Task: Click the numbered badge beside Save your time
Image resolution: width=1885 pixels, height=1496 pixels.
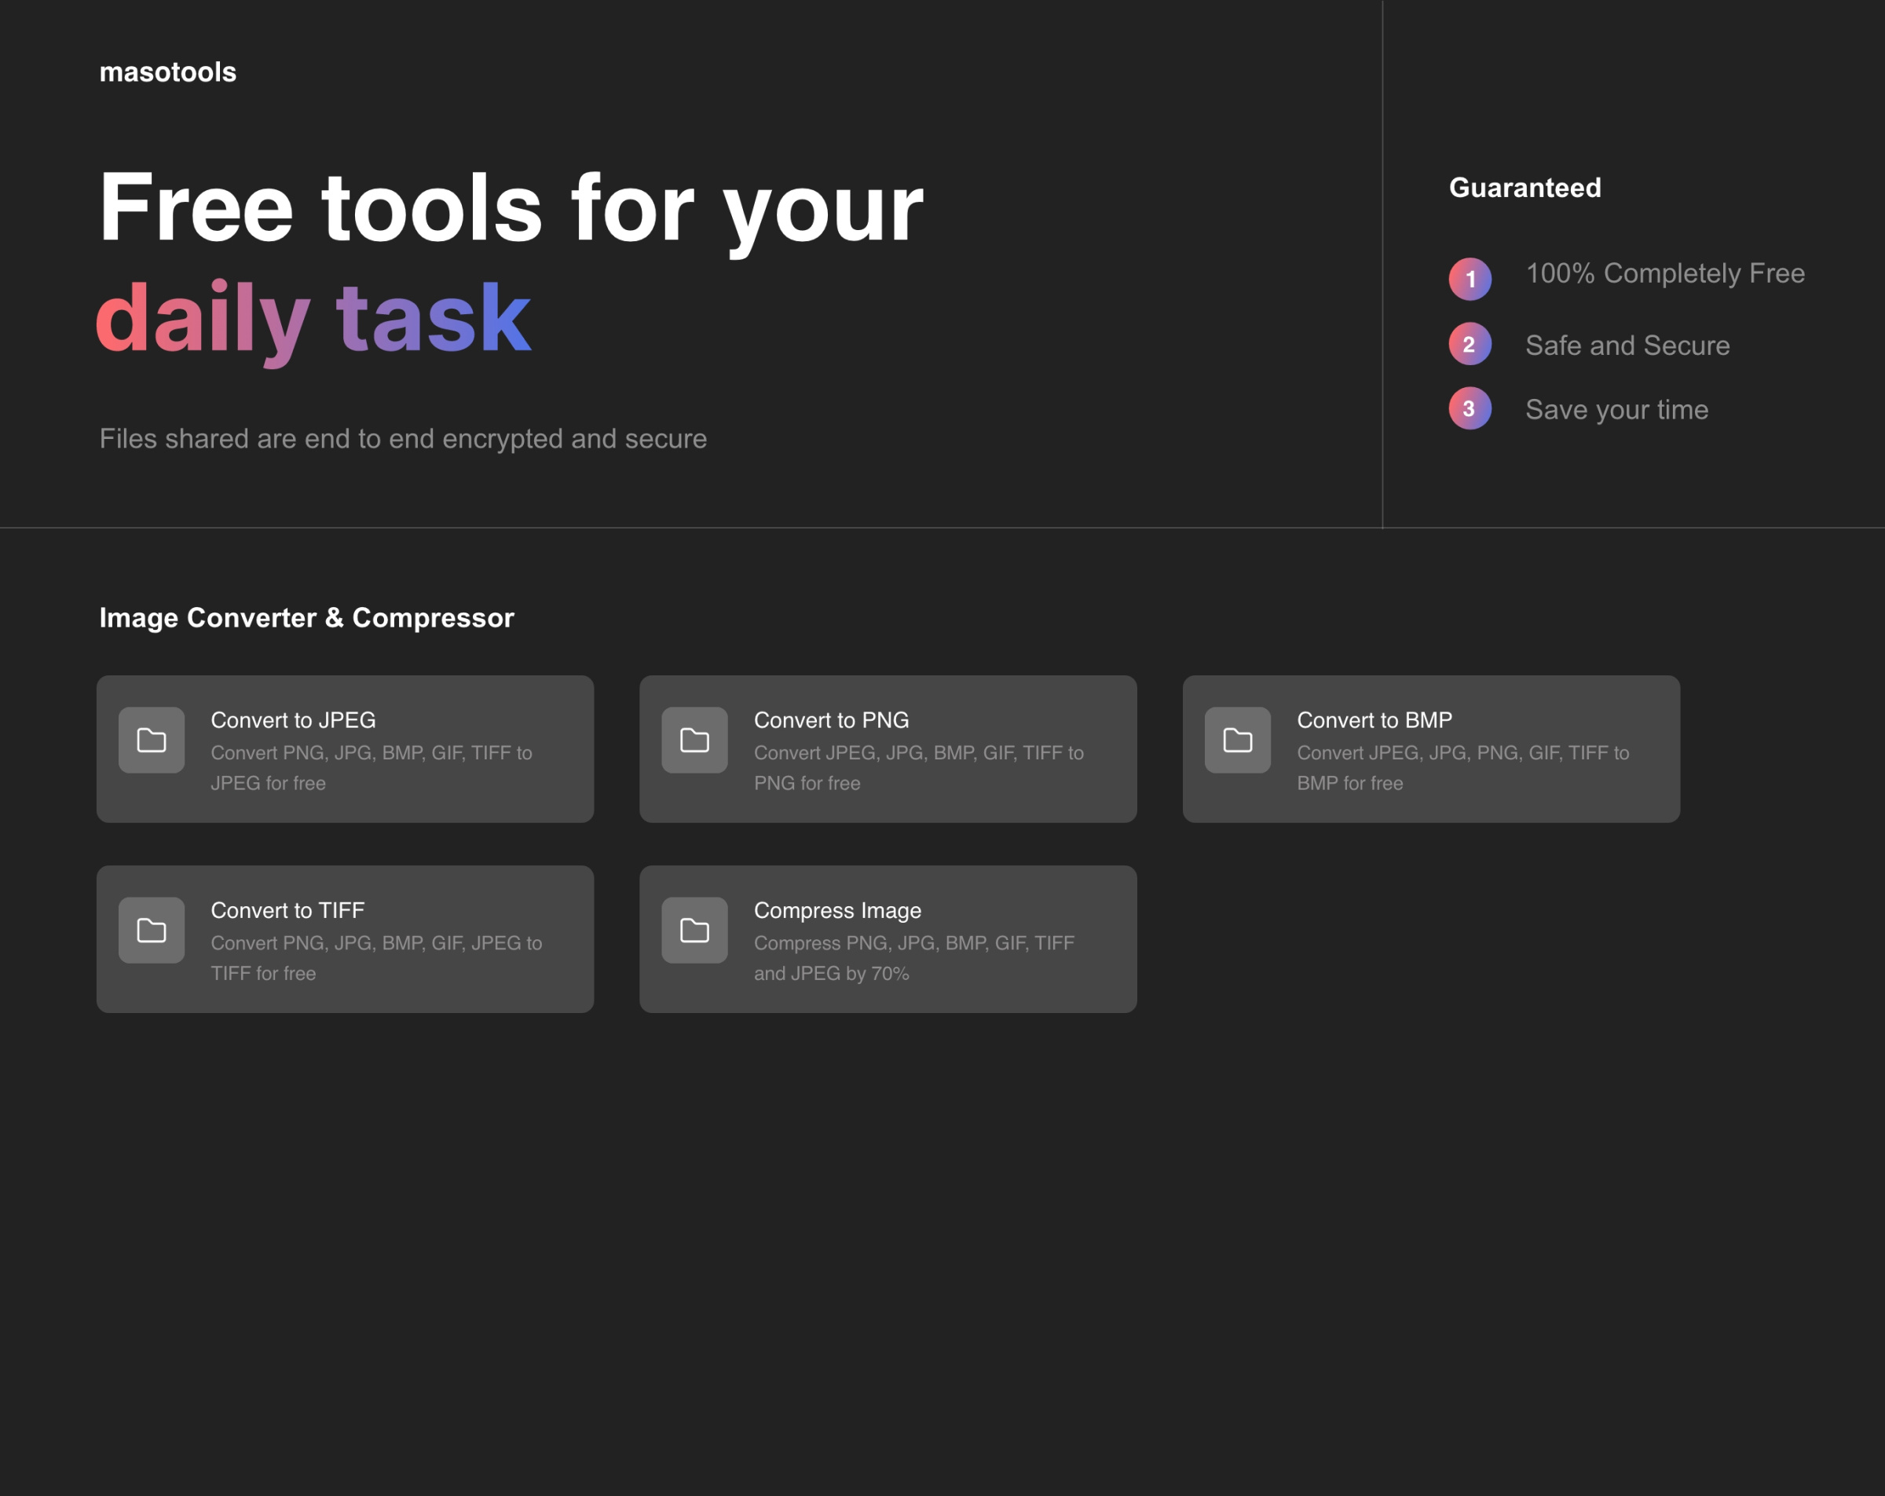Action: tap(1469, 408)
